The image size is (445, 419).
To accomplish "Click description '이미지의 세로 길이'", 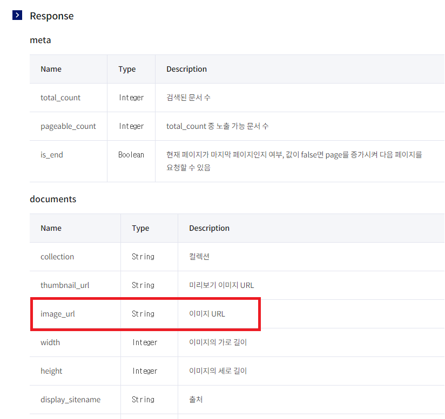I will click(x=218, y=372).
